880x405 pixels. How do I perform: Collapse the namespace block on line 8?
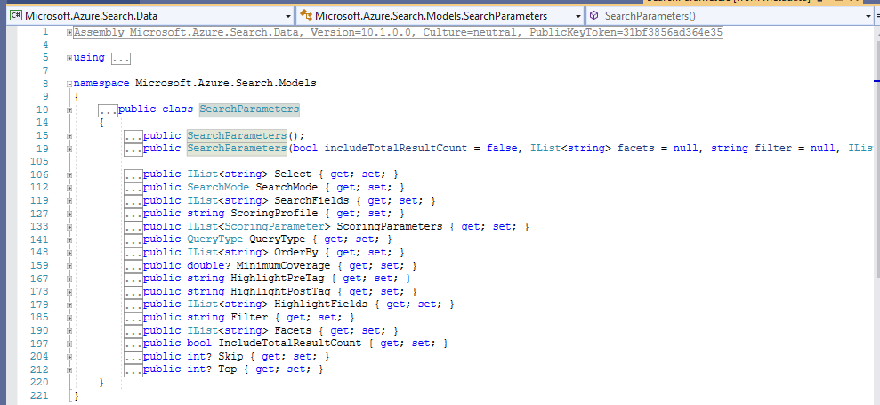69,84
